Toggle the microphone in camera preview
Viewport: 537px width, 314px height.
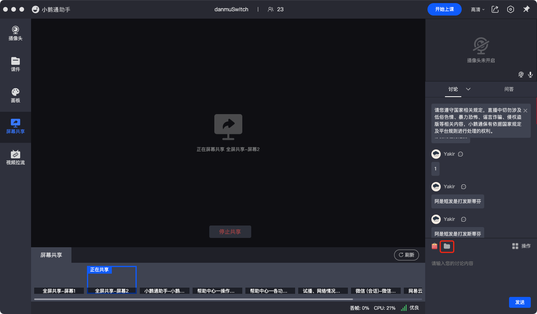point(530,75)
